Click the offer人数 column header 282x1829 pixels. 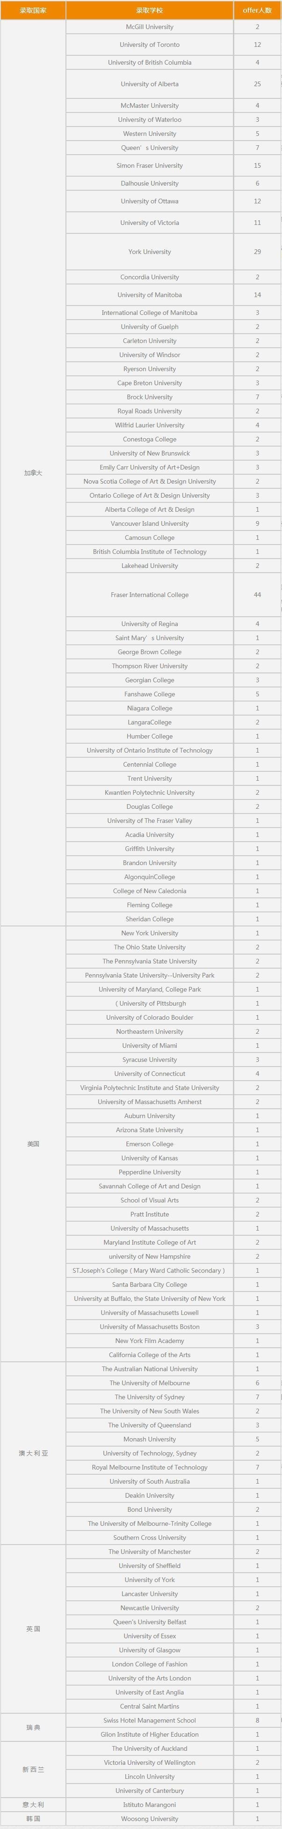[x=256, y=10]
